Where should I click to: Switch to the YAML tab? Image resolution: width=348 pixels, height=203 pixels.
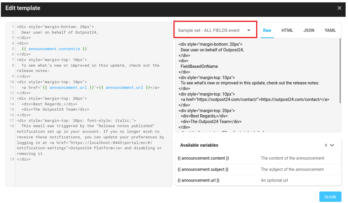pyautogui.click(x=330, y=30)
